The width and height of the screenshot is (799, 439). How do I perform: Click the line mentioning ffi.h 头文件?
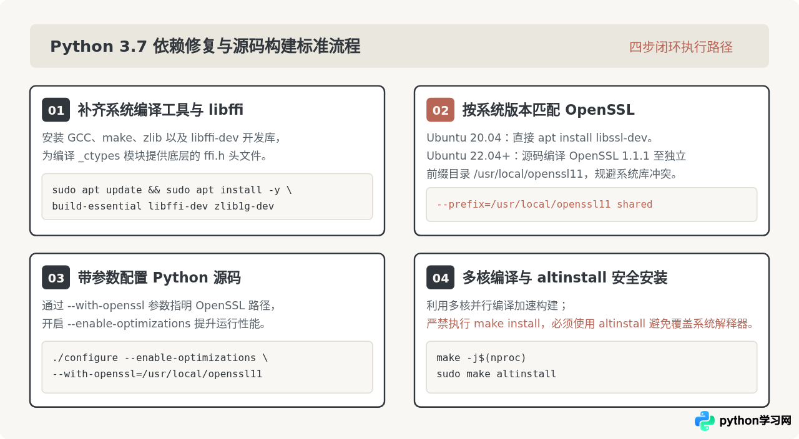tap(155, 155)
